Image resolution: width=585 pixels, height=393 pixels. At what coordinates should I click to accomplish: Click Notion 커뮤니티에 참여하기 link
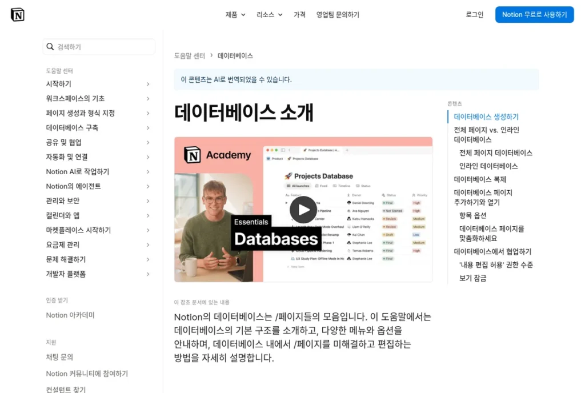point(87,373)
